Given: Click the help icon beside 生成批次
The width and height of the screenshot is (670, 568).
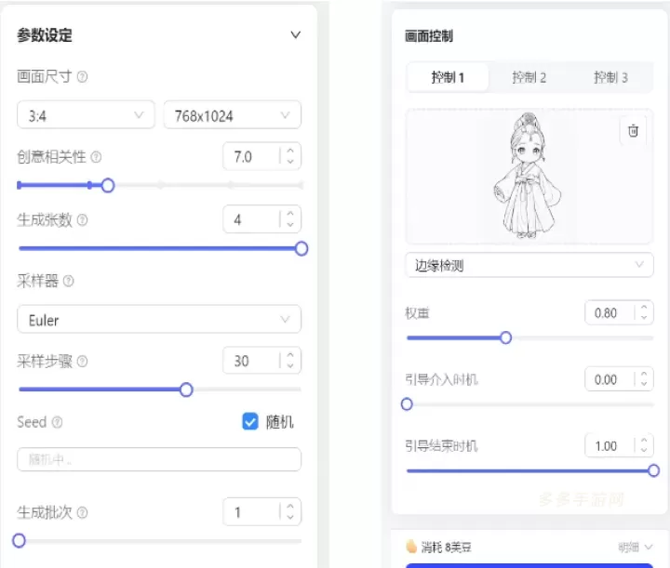Looking at the screenshot, I should coord(83,512).
